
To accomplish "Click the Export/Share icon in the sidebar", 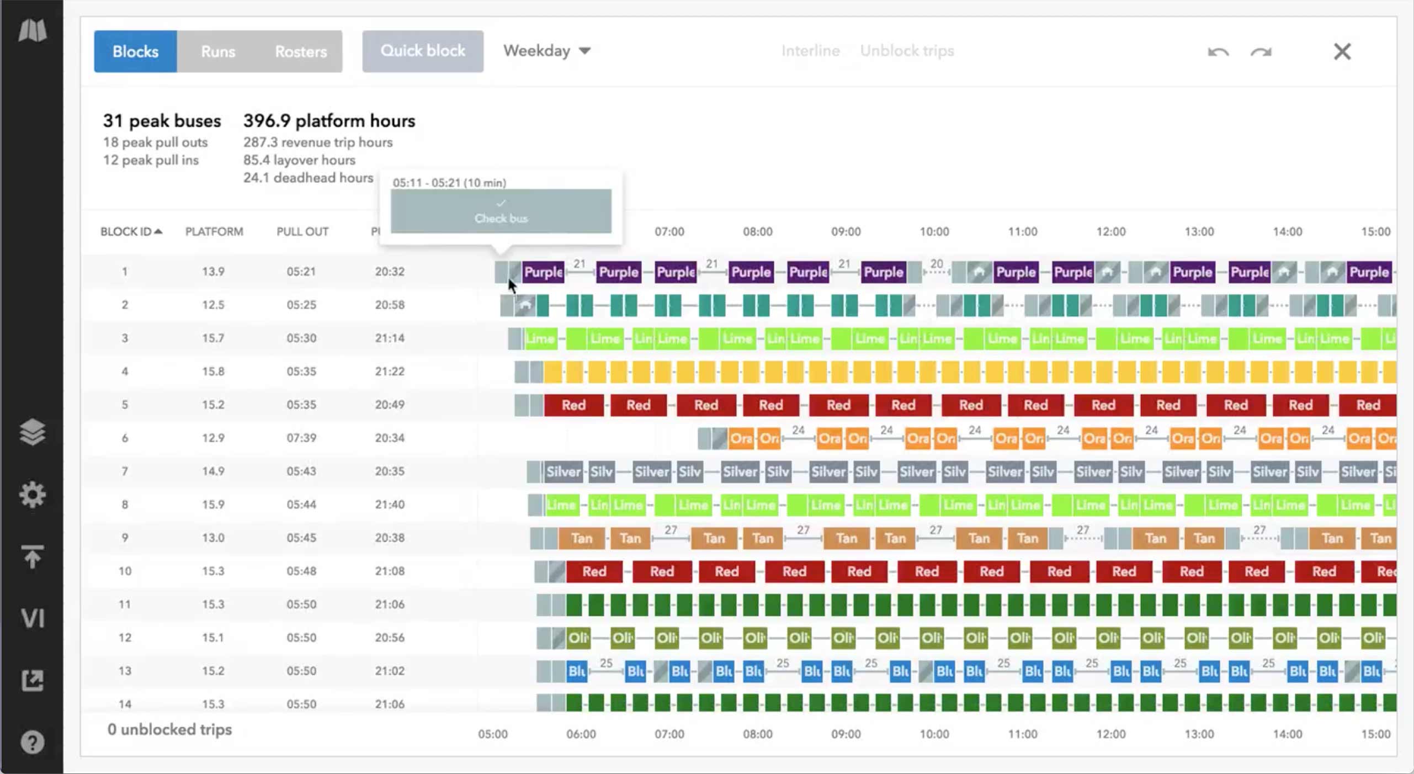I will coord(33,680).
